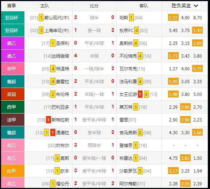This screenshot has width=210, height=189.
Task: Click the red card badge next to 女王巡游
Action: pos(140,94)
